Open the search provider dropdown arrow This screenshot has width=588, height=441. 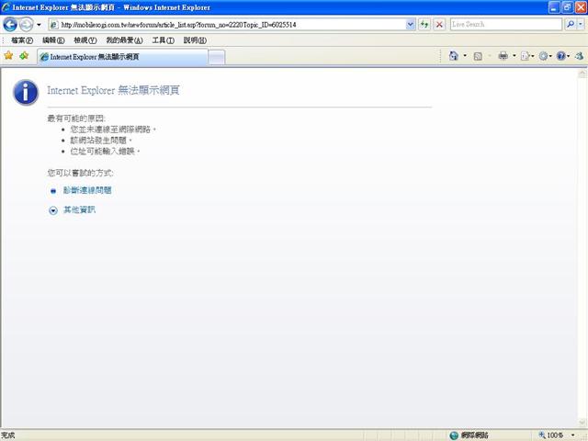coord(579,24)
